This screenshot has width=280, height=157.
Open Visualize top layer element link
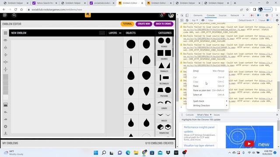[x=199, y=145]
